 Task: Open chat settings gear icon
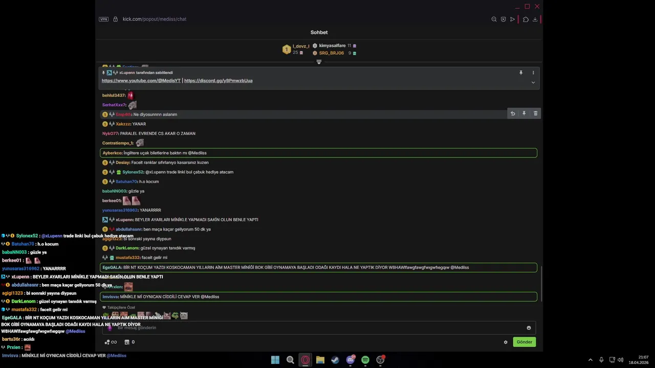click(506, 342)
